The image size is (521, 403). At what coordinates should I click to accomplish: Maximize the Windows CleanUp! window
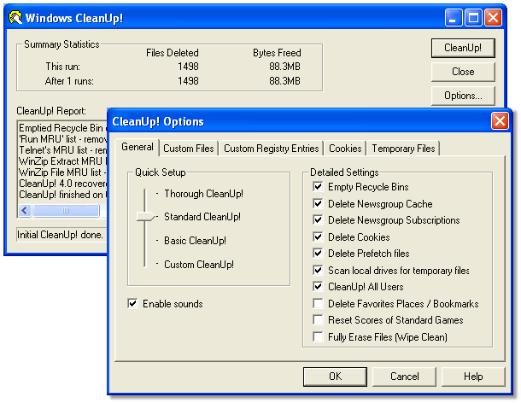(476, 17)
